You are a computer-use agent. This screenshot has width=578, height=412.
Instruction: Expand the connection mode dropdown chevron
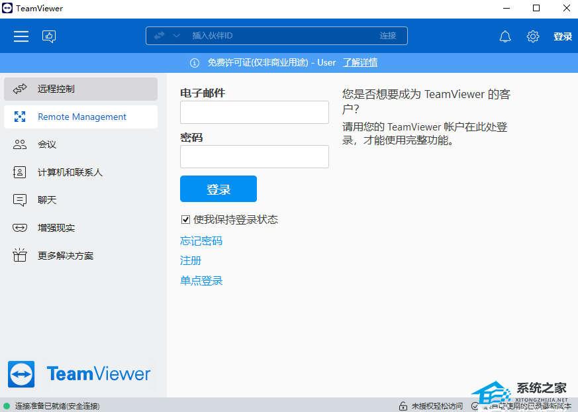(176, 36)
